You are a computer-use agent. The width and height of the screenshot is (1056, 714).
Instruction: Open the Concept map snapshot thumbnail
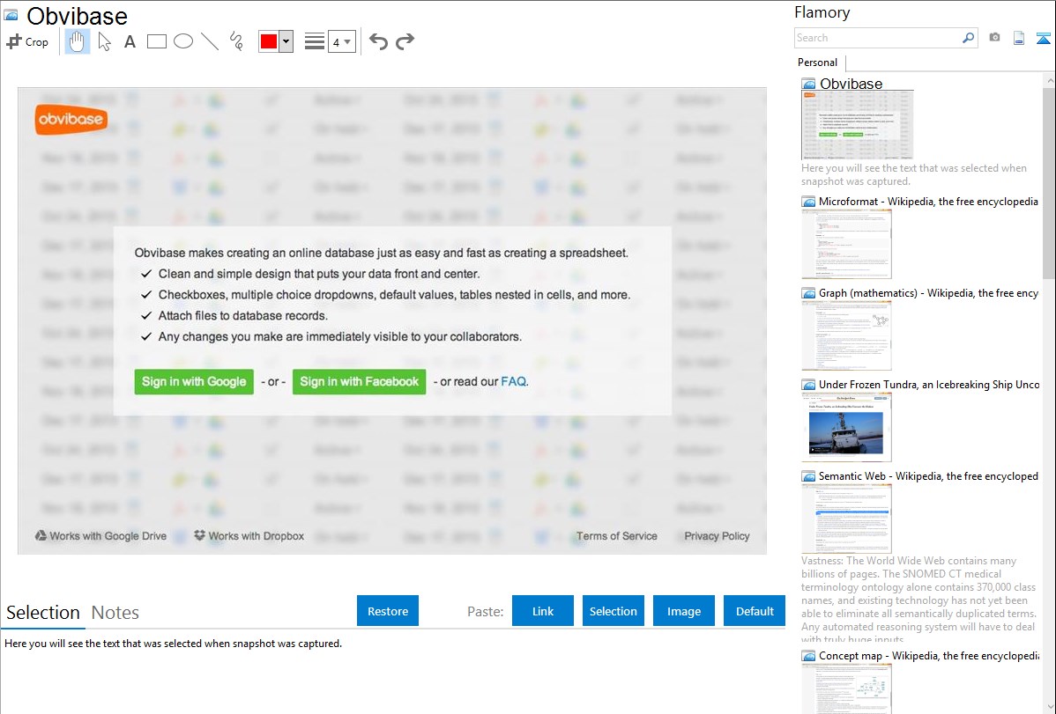[846, 688]
